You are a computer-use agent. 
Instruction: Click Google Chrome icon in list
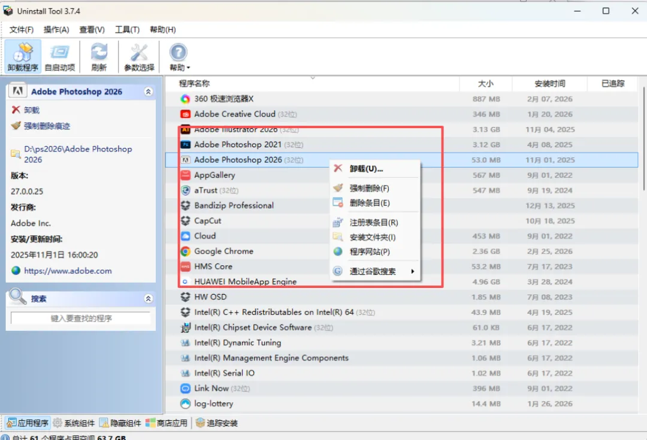[x=185, y=251]
